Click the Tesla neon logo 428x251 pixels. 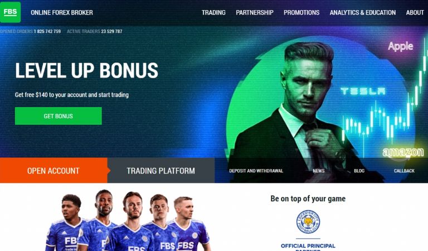(363, 91)
